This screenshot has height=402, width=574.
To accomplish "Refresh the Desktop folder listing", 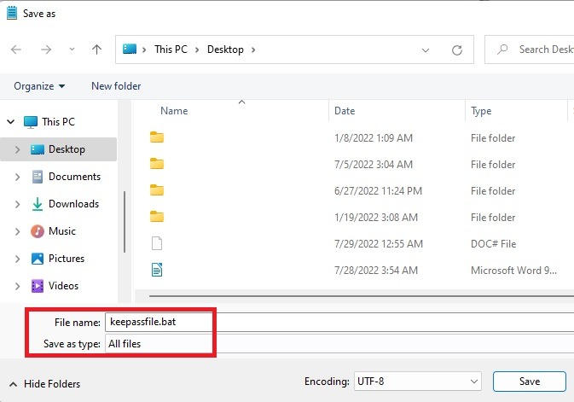I will (456, 50).
